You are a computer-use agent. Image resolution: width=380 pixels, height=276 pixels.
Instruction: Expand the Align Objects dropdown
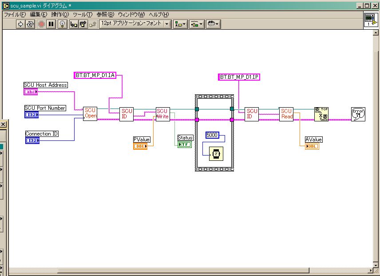pos(180,24)
